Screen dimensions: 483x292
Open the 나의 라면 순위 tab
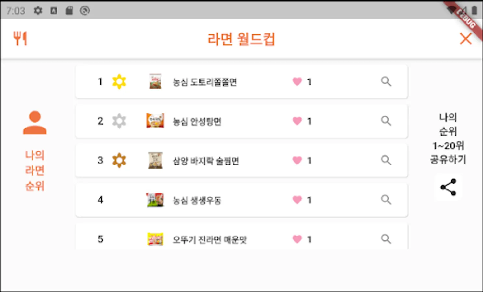(35, 170)
